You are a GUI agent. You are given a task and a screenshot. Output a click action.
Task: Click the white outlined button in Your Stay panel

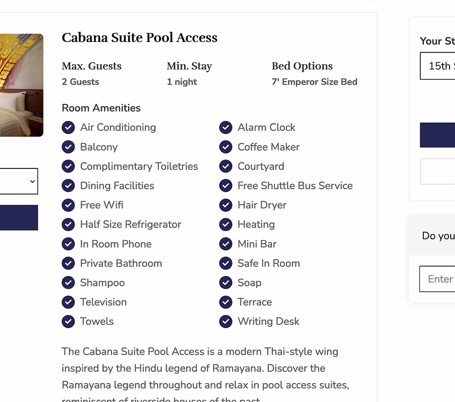[x=438, y=171]
